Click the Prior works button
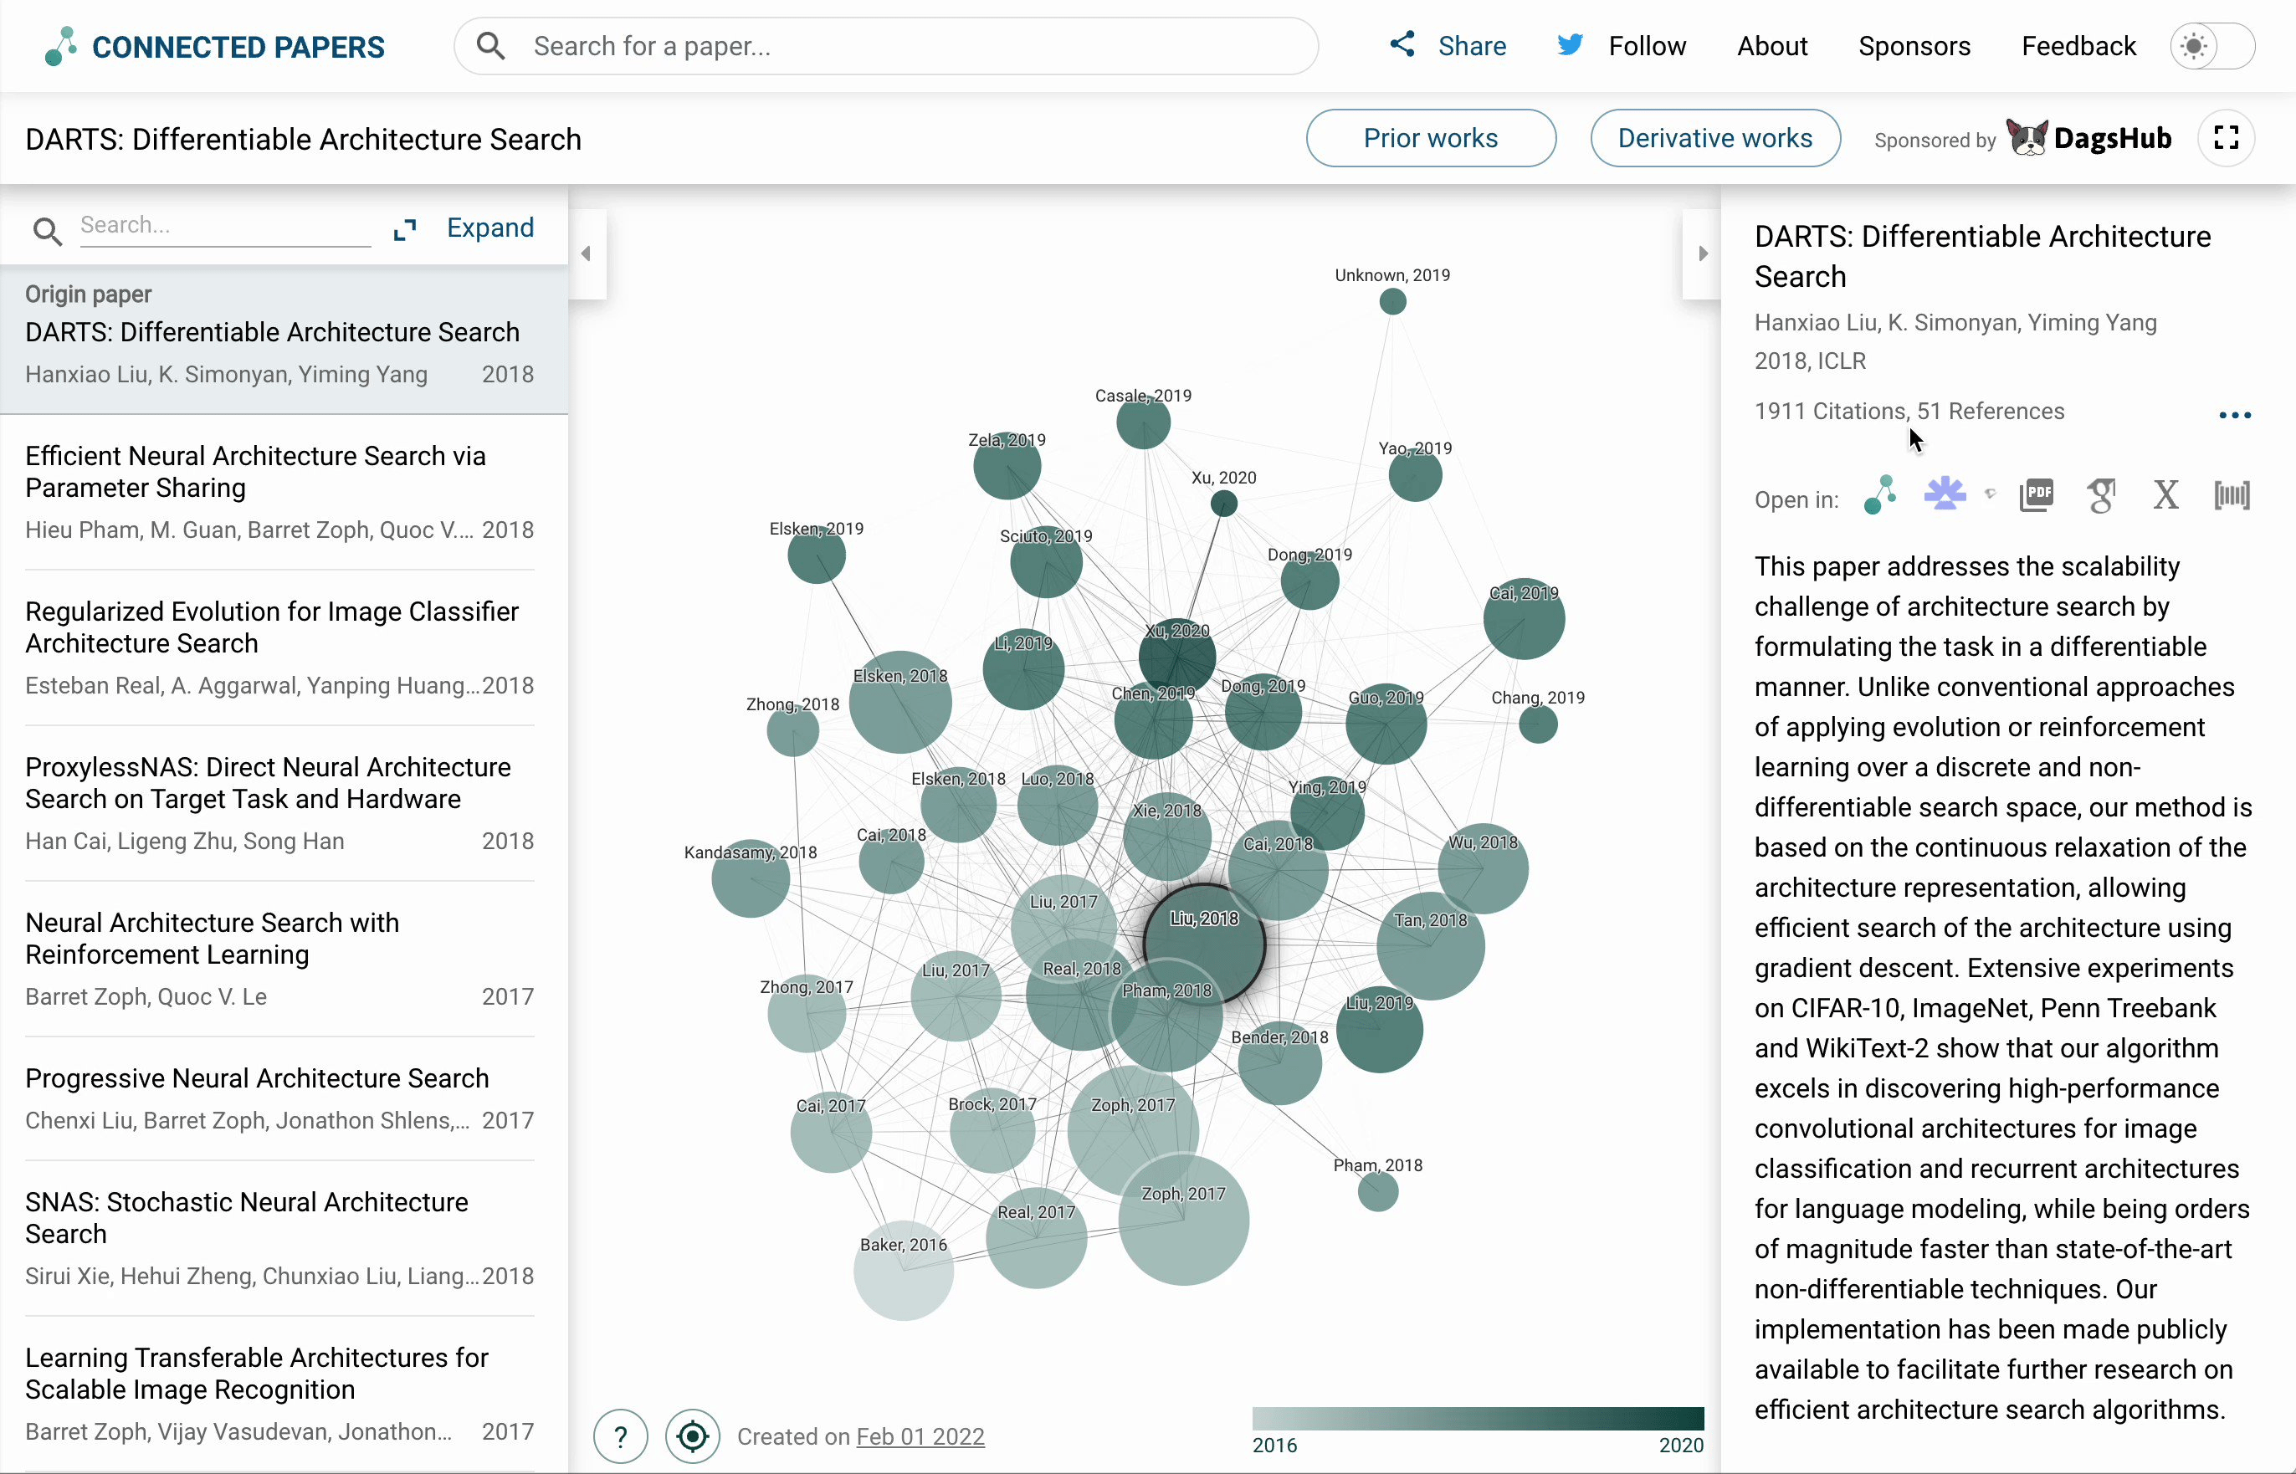The image size is (2296, 1474). pyautogui.click(x=1430, y=139)
